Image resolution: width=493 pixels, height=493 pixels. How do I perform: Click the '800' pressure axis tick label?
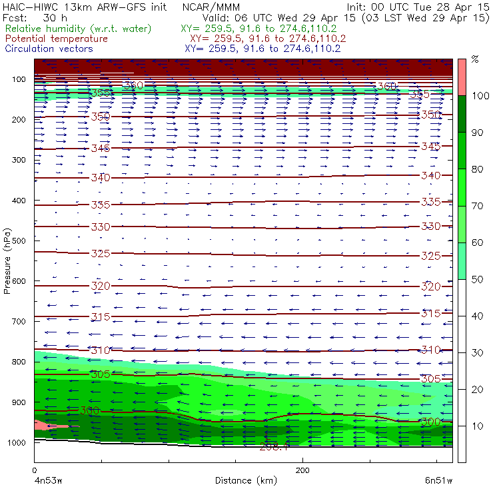pos(19,362)
